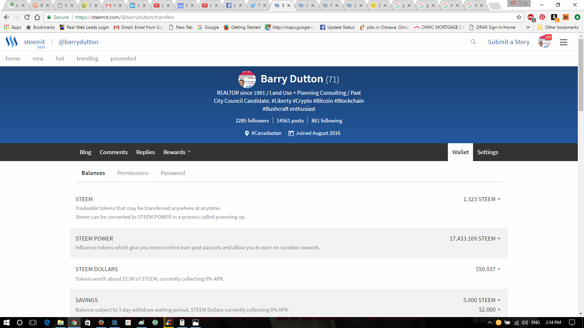Open the Windows Store taskbar icon
584x328 pixels.
88,323
